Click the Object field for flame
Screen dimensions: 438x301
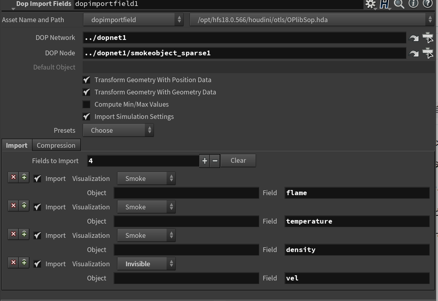click(186, 193)
